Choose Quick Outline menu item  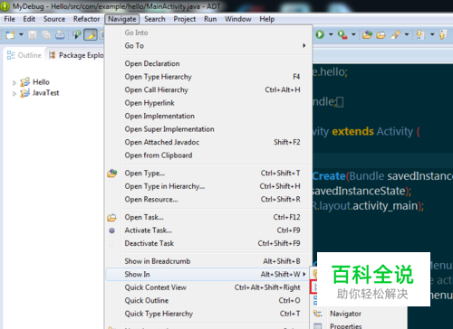[209, 300]
